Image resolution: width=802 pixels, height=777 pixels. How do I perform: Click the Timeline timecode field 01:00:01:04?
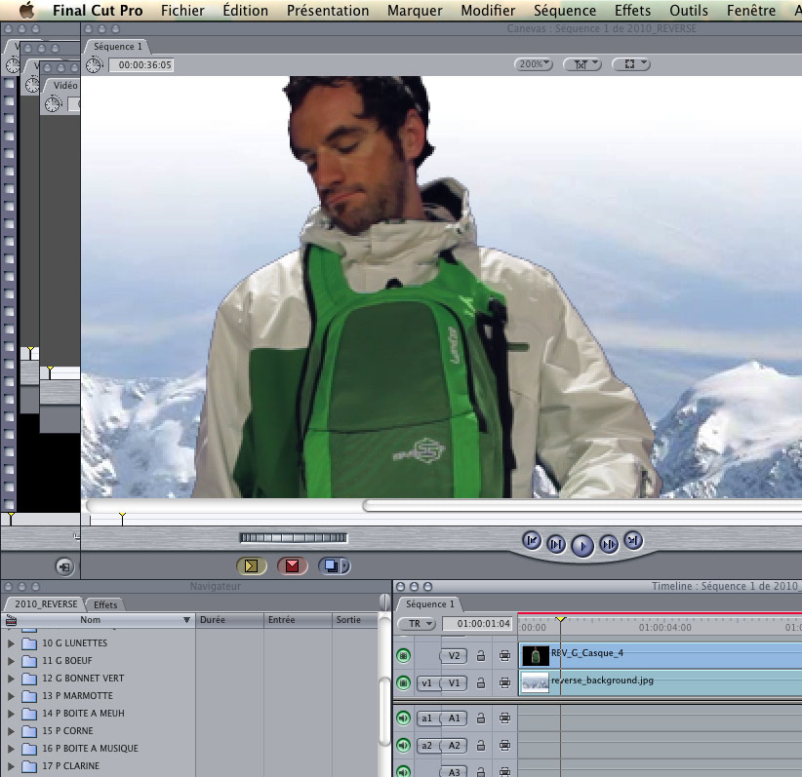click(478, 624)
